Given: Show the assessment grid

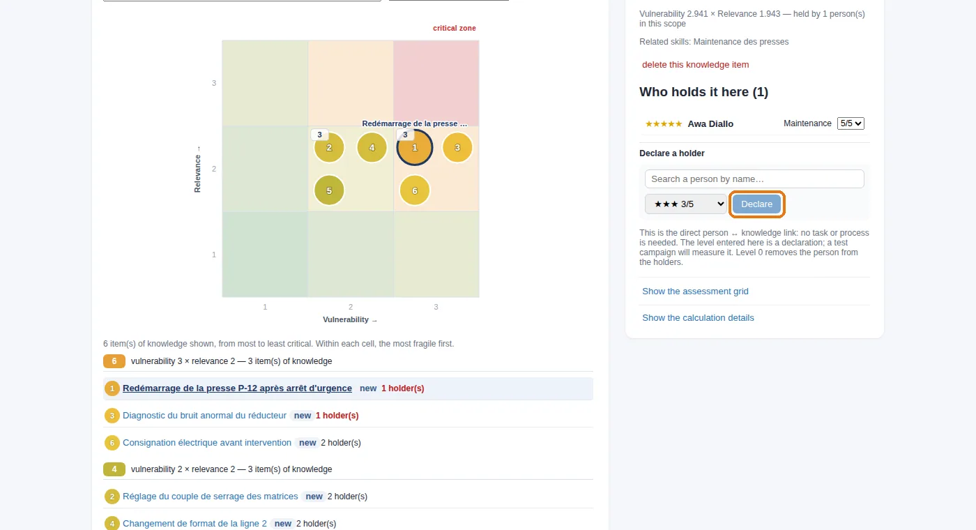Looking at the screenshot, I should [695, 291].
